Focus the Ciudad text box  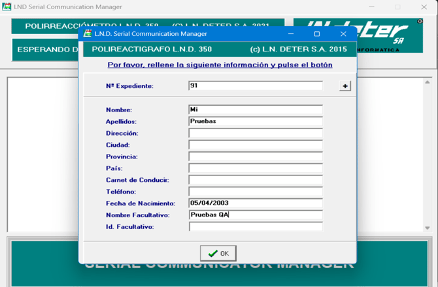[255, 145]
